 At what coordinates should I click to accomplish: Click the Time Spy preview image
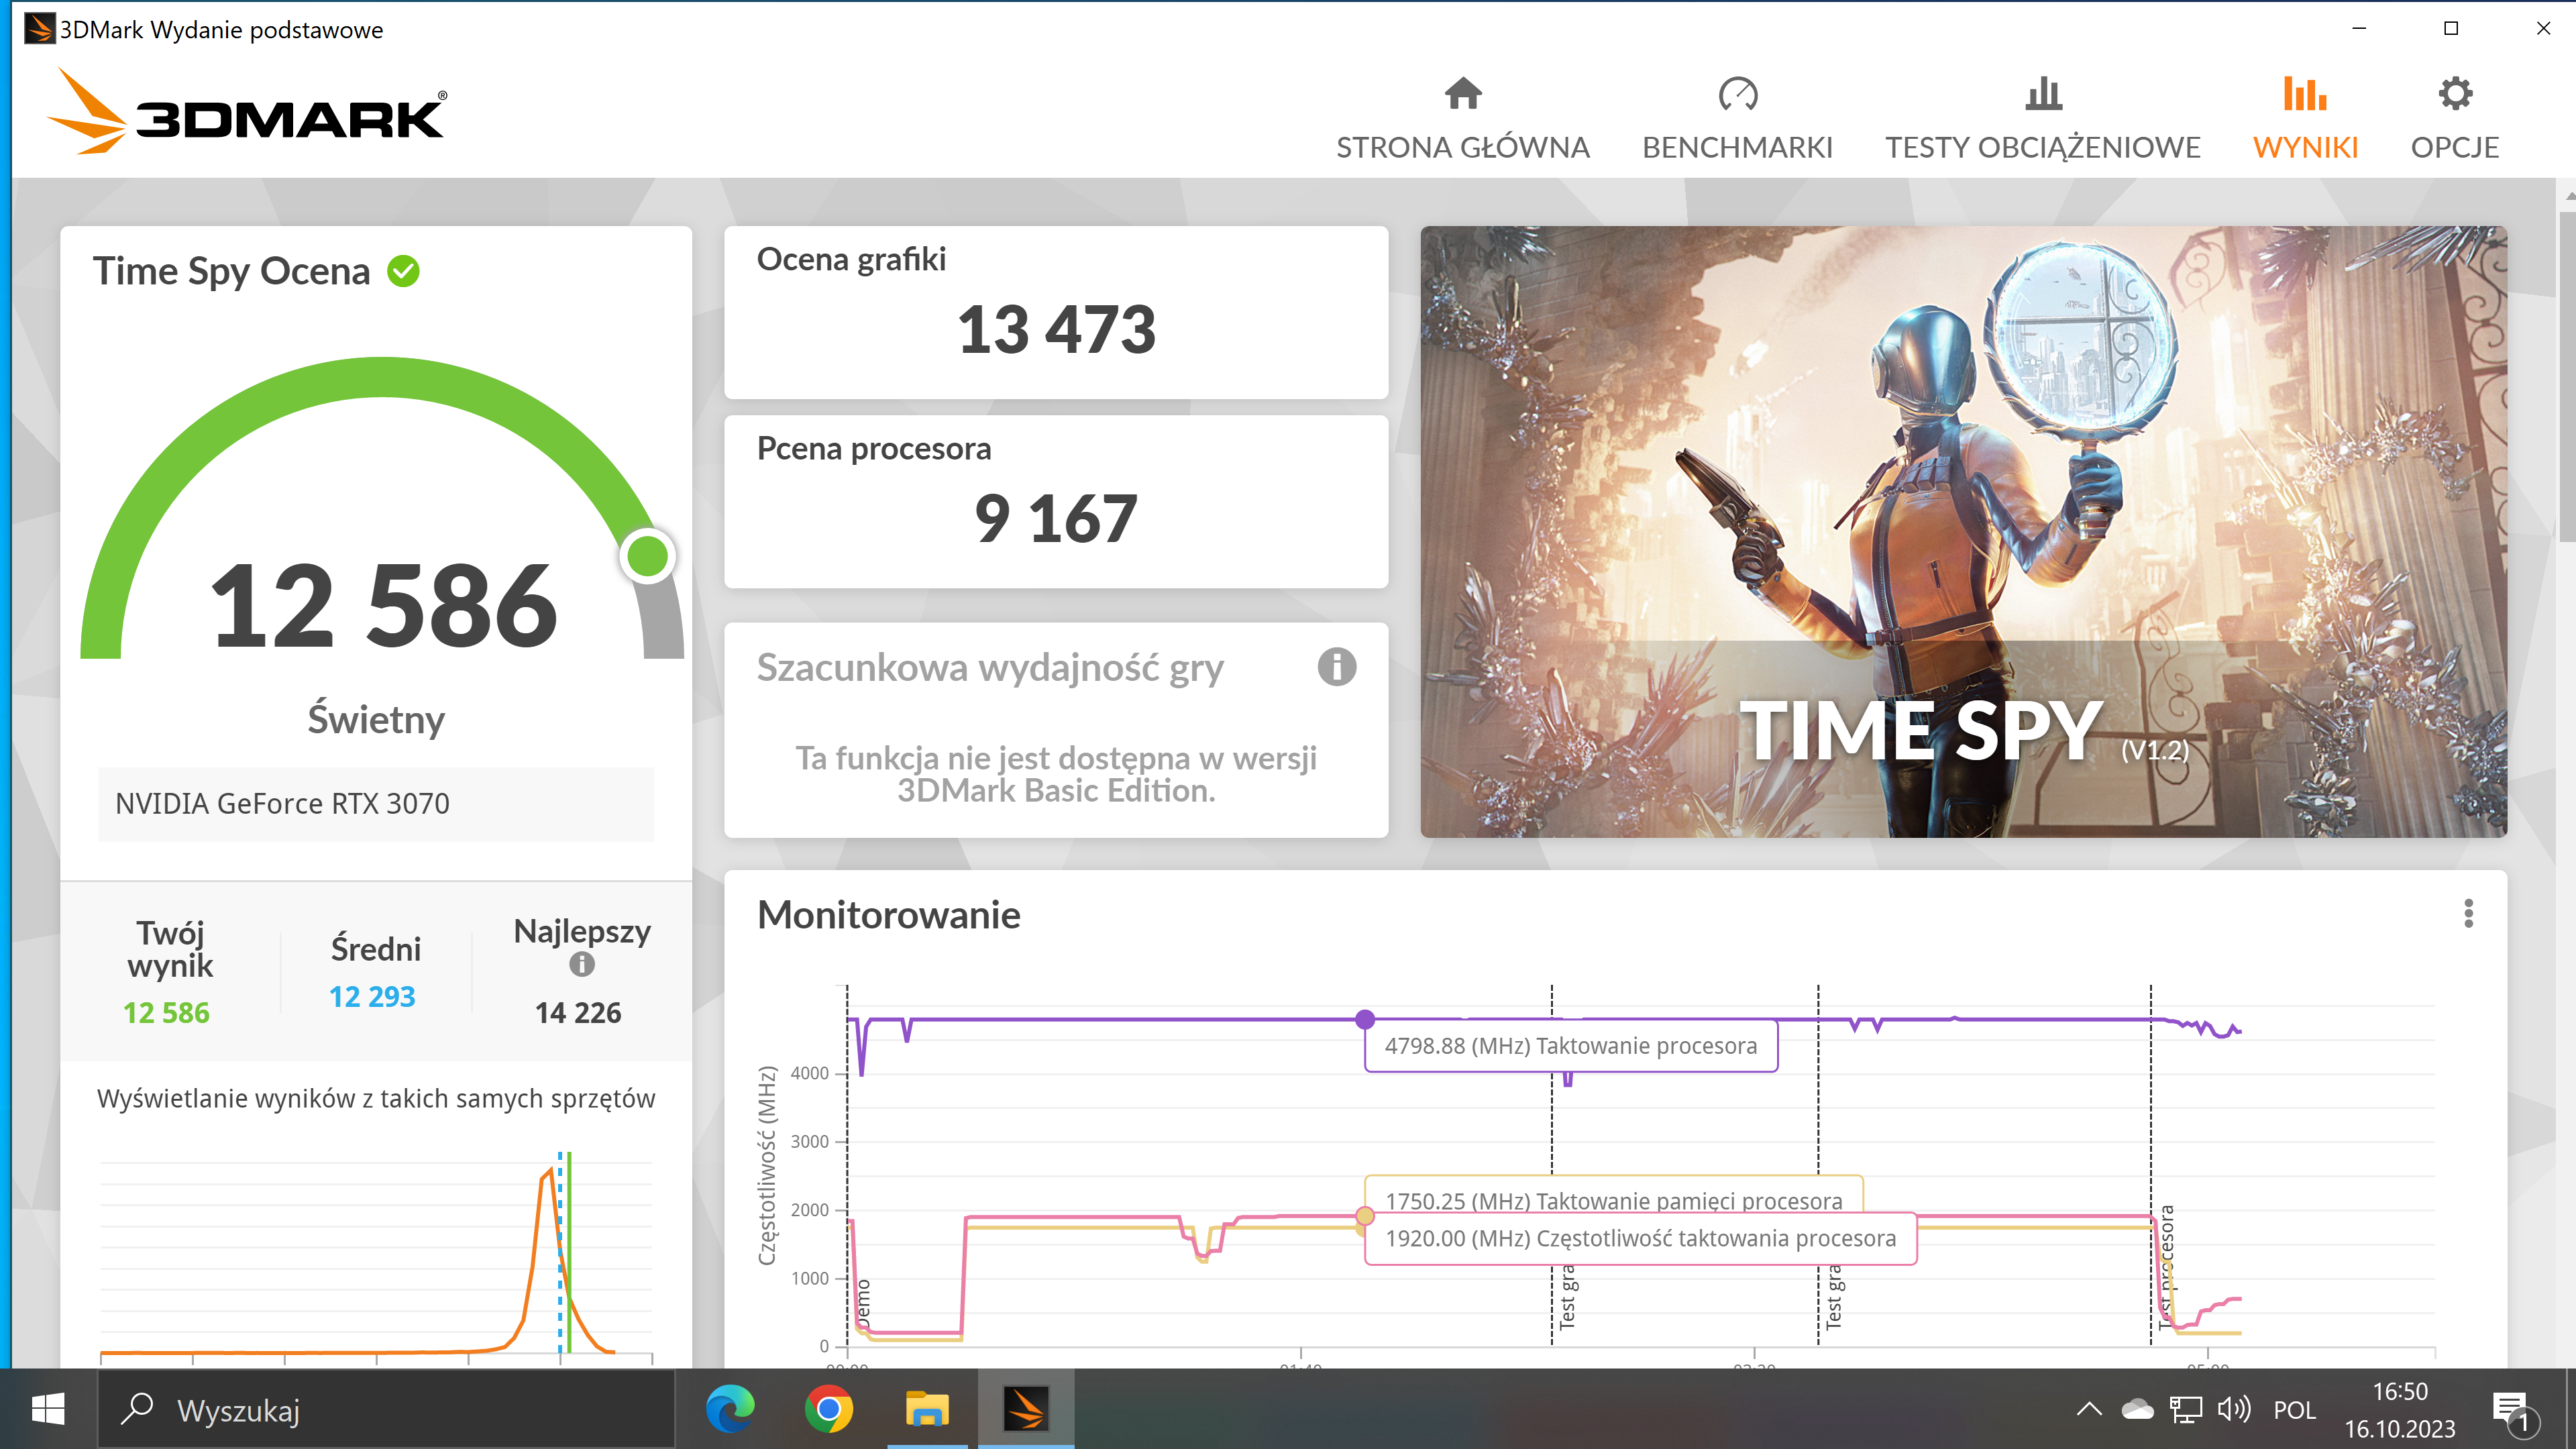(1963, 531)
